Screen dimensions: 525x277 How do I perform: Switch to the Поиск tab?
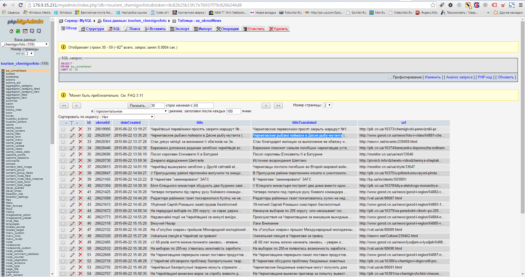coord(132,29)
